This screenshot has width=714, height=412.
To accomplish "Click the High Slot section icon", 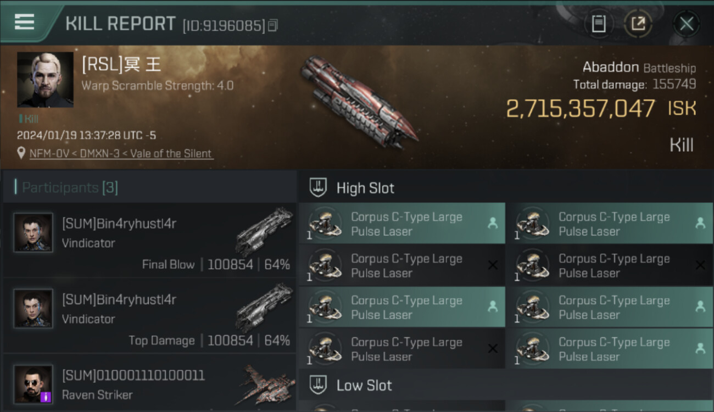I will click(319, 188).
